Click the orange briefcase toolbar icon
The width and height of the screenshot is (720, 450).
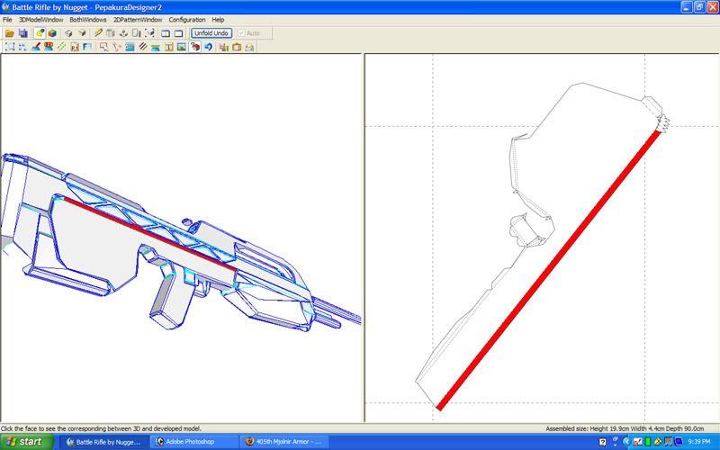[x=237, y=47]
